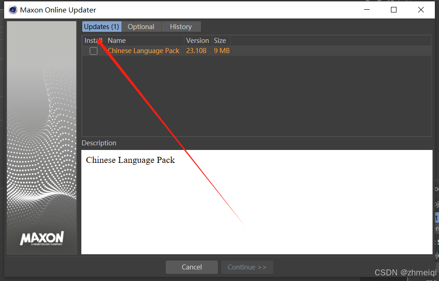This screenshot has height=281, width=439.
Task: Click the Size column header
Action: coord(221,41)
